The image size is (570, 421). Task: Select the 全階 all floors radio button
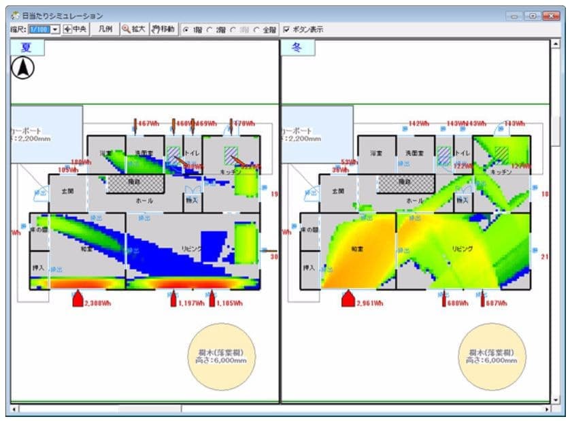(256, 30)
